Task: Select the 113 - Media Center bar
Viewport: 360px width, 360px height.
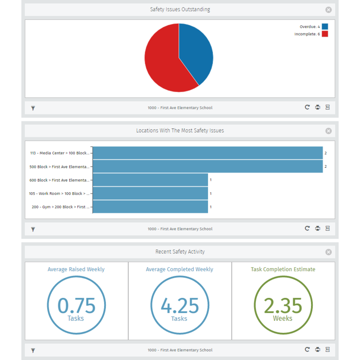Action: click(x=208, y=153)
